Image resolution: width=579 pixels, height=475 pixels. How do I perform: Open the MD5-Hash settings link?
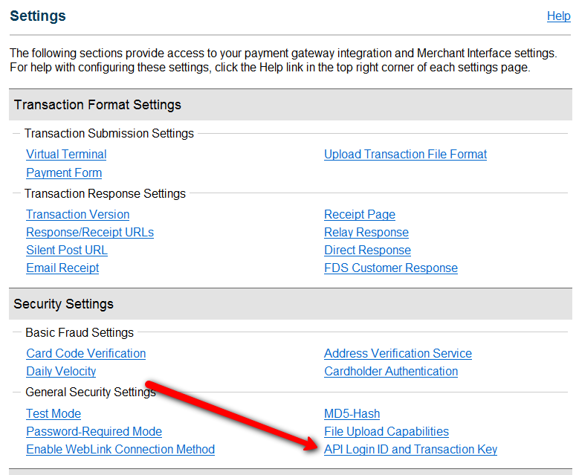click(x=352, y=414)
